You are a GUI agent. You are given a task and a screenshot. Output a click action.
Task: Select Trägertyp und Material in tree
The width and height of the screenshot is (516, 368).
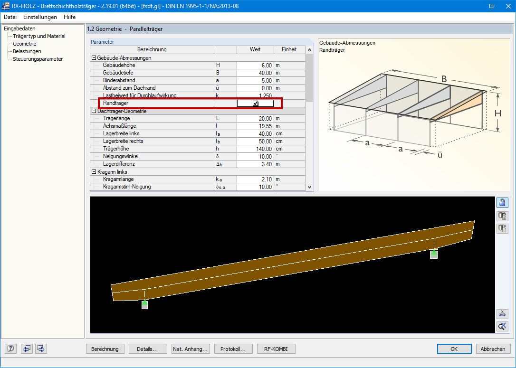pyautogui.click(x=39, y=36)
